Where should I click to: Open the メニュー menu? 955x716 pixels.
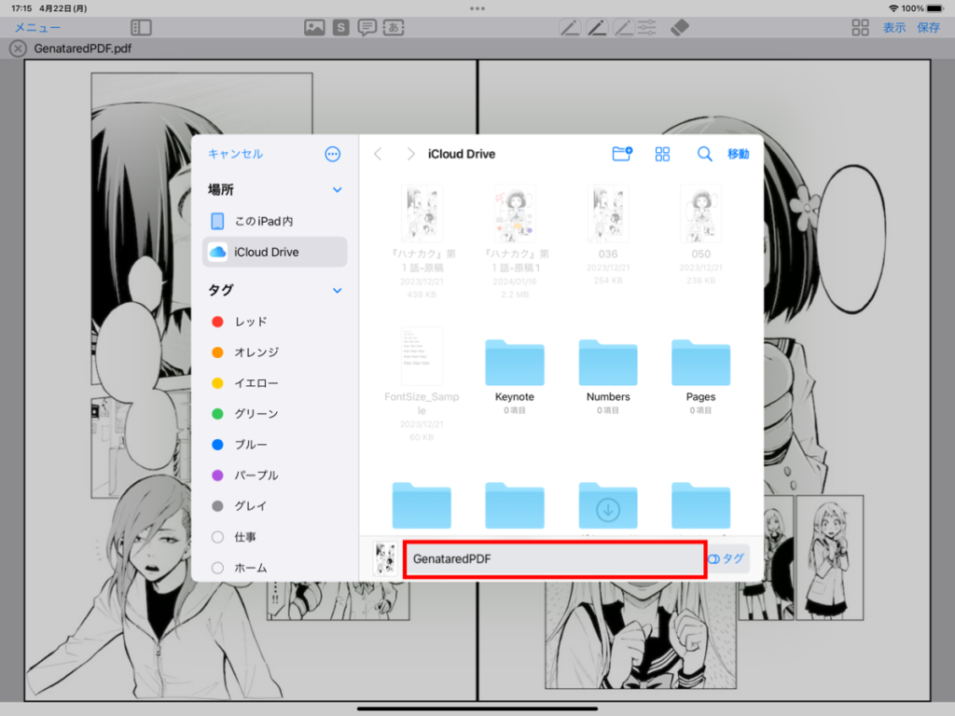coord(37,27)
